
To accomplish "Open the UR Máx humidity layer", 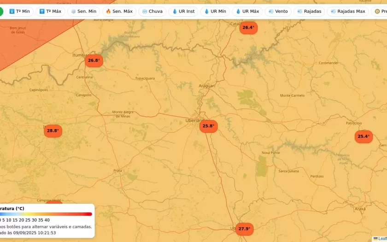I will [x=247, y=12].
